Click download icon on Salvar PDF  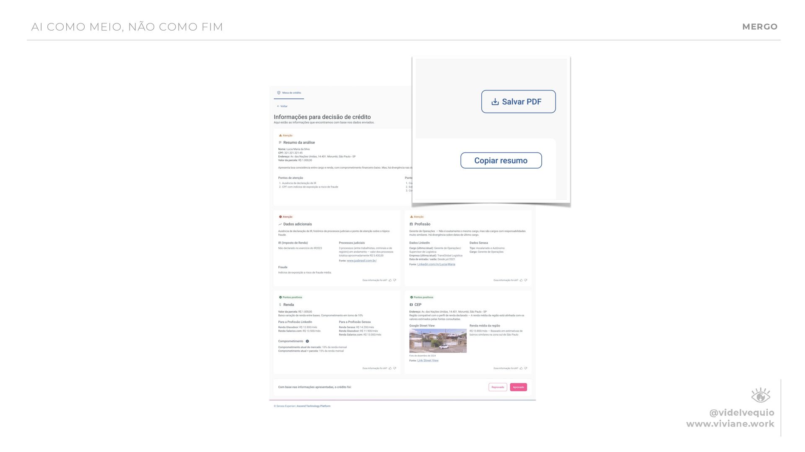tap(495, 102)
